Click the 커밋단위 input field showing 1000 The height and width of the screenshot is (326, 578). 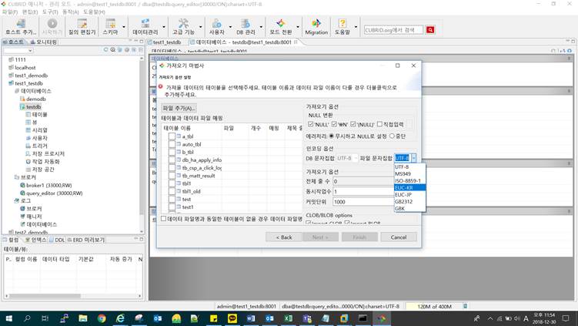(x=363, y=202)
